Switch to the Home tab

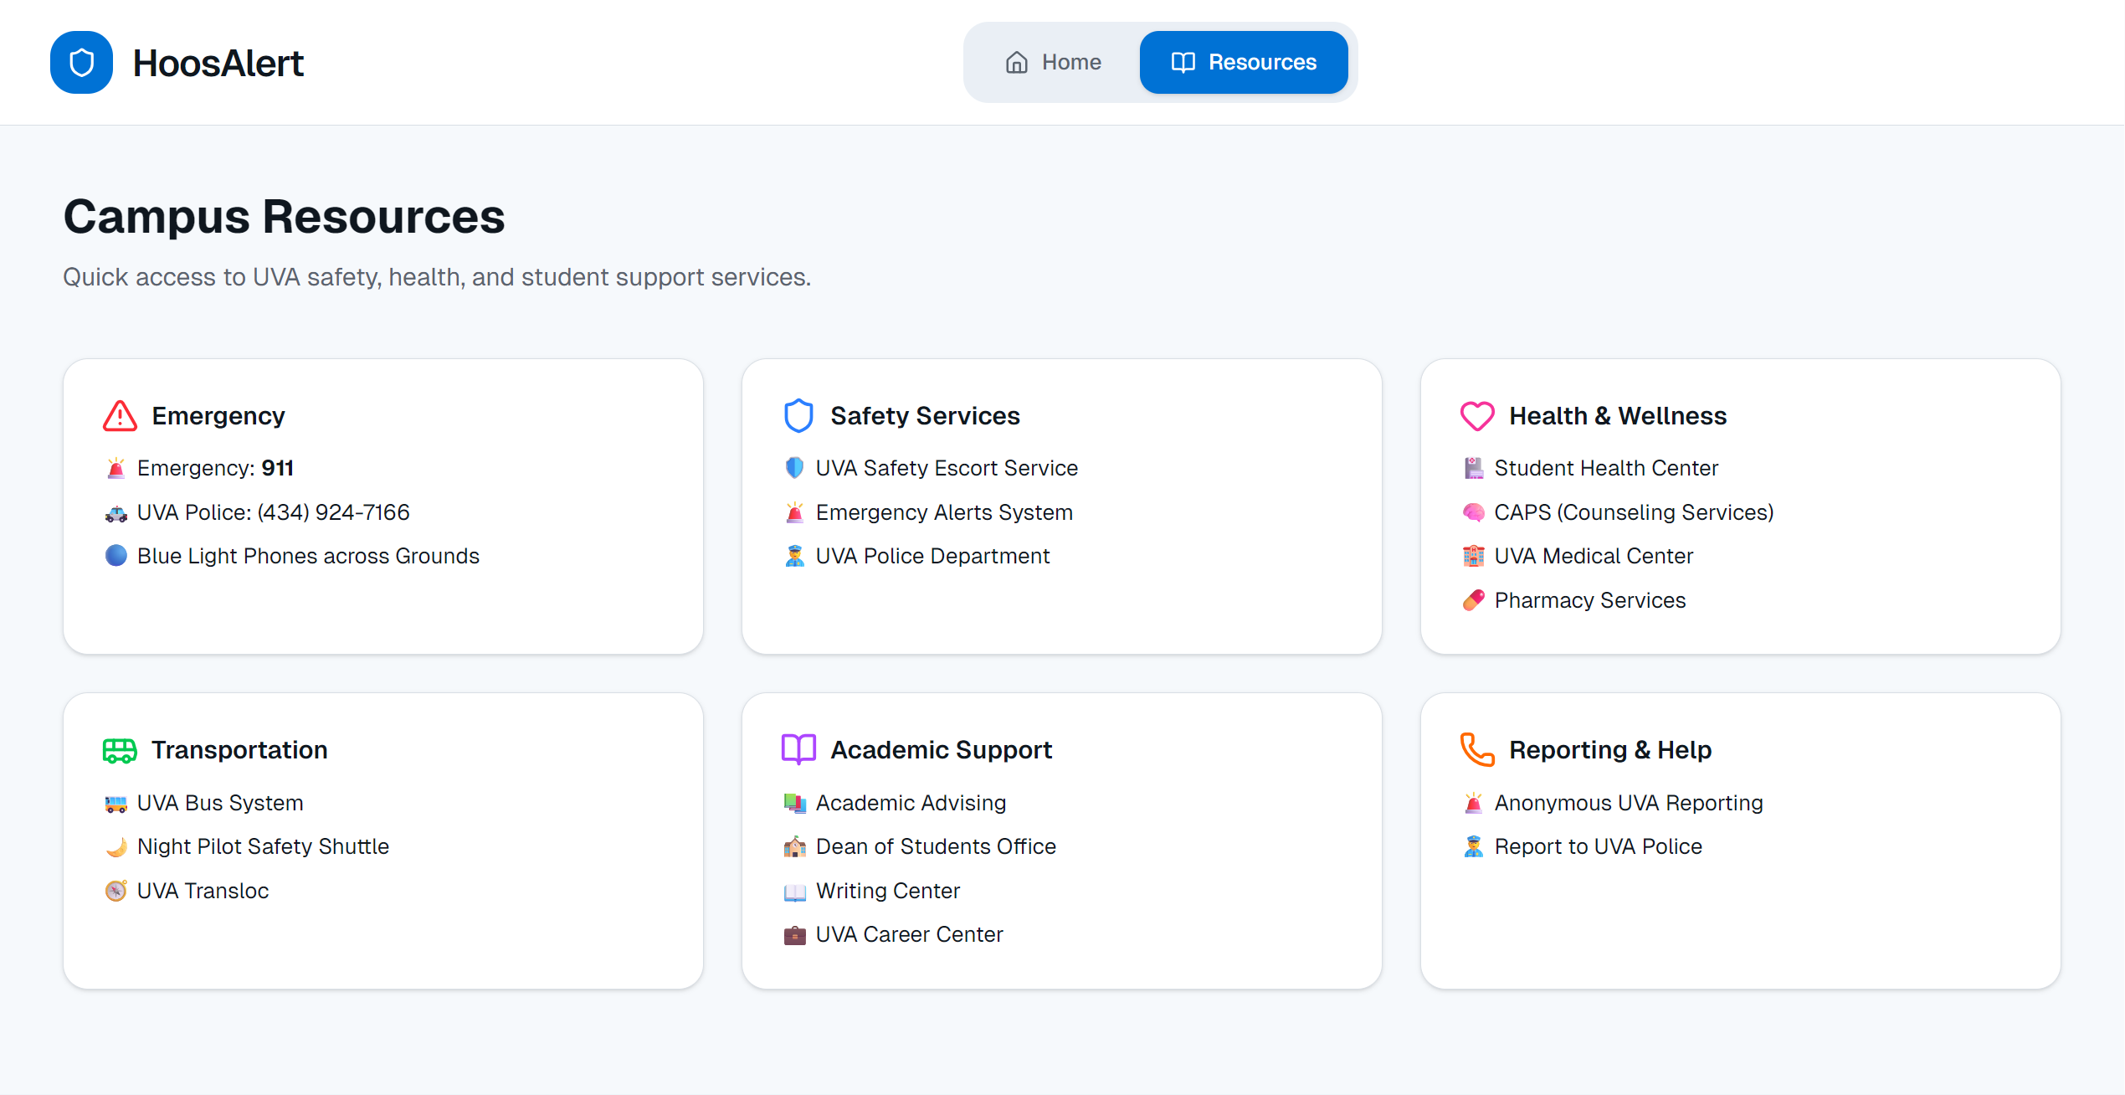pyautogui.click(x=1053, y=63)
